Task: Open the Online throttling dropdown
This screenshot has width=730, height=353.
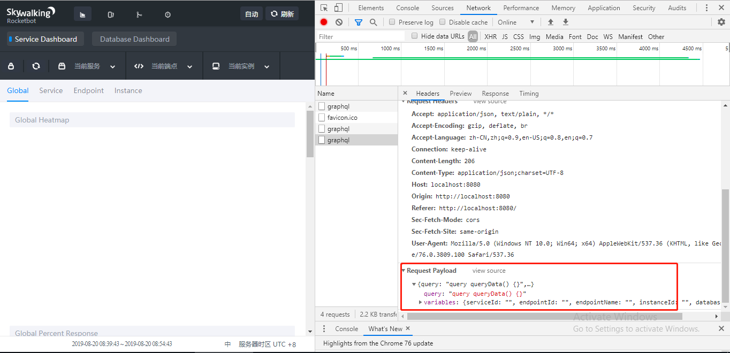Action: click(516, 22)
